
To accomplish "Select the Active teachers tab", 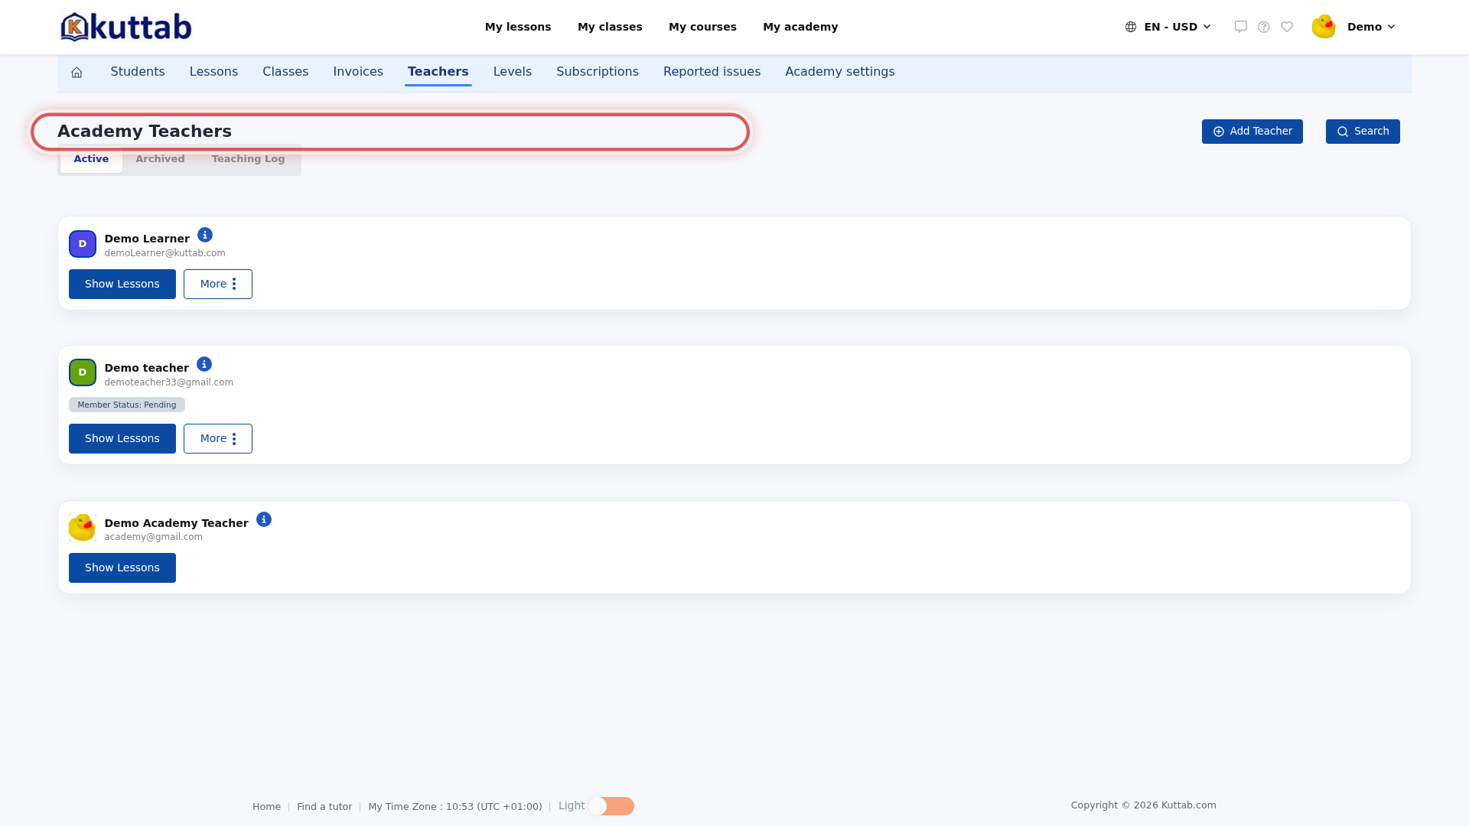I will pyautogui.click(x=91, y=159).
